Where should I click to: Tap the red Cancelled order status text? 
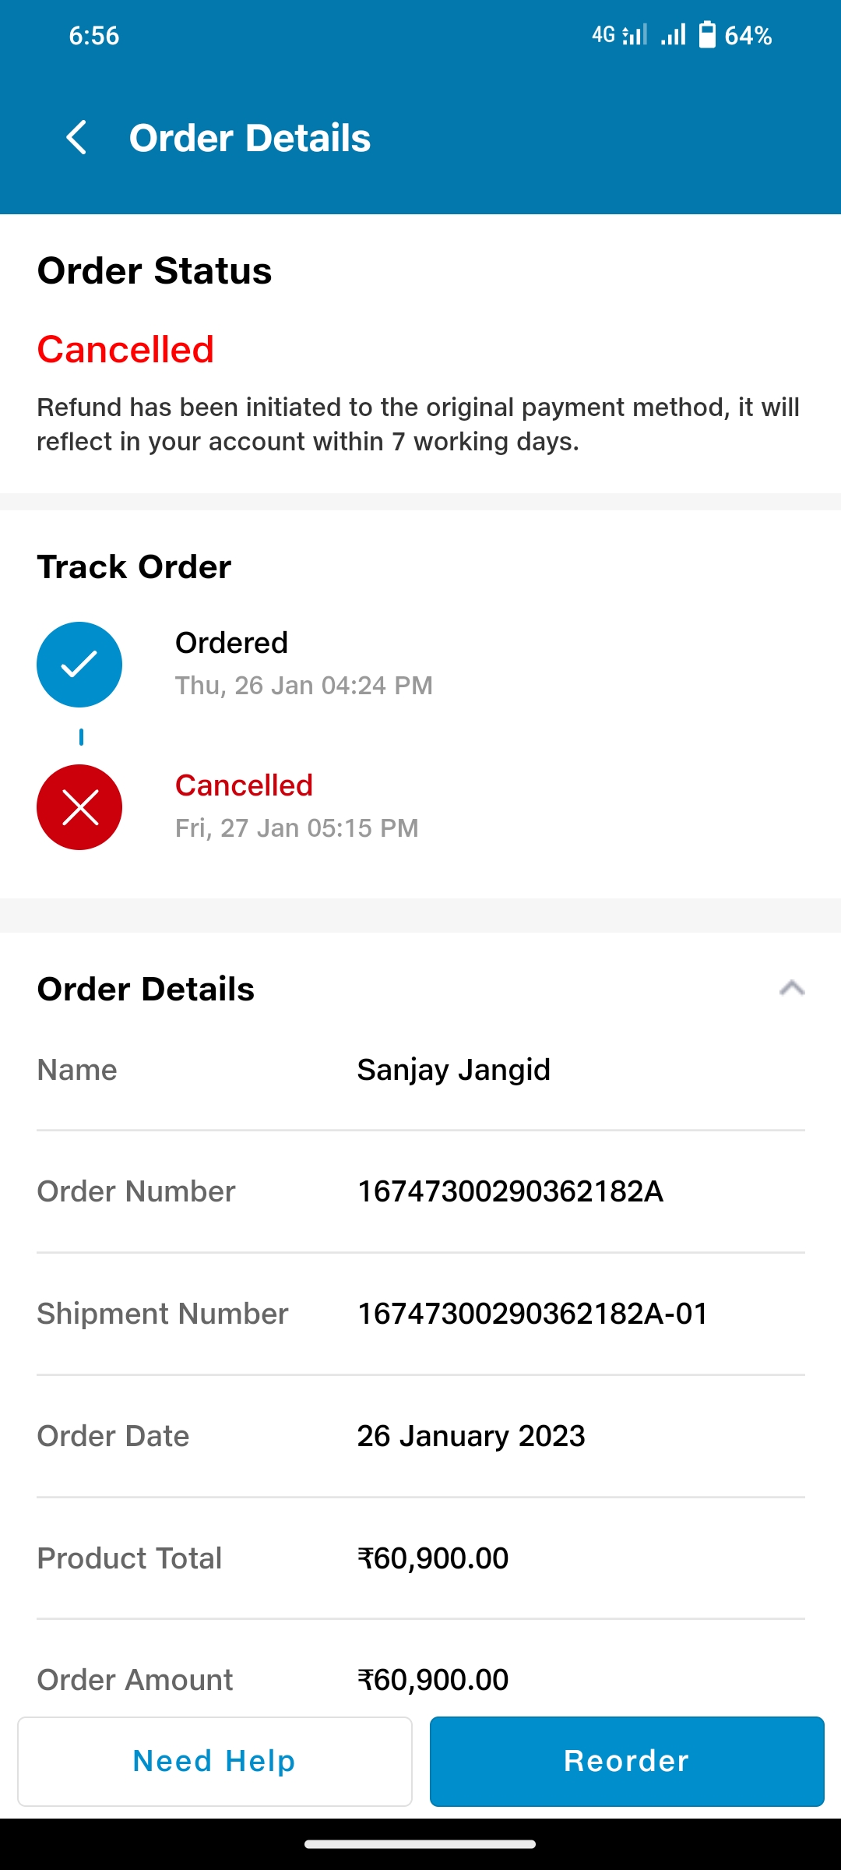125,349
